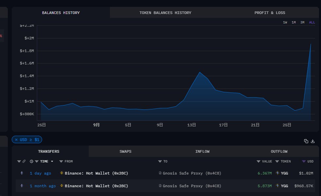Set chart range to 1W
The width and height of the screenshot is (321, 196).
285,22
